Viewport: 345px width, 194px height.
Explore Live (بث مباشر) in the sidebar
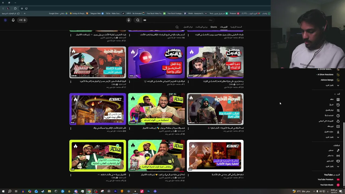point(333,156)
